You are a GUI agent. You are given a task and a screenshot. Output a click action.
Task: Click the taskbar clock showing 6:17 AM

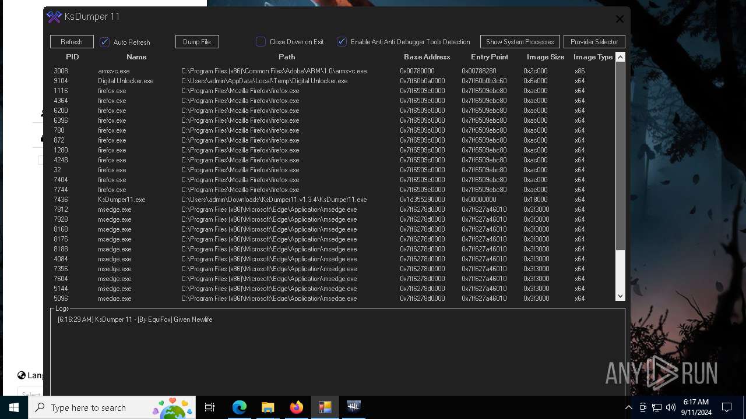click(696, 407)
